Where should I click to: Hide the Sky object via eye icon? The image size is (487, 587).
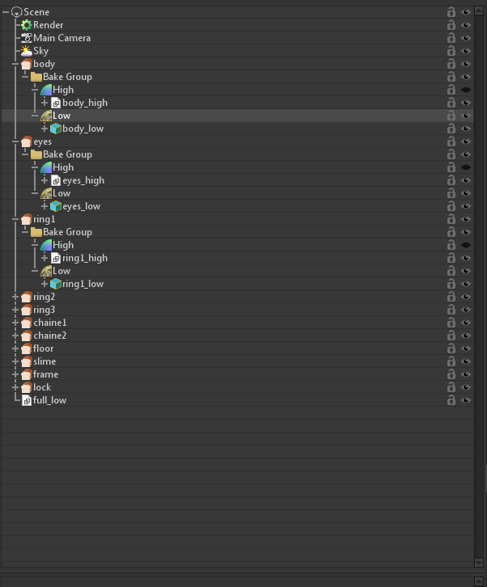click(466, 51)
